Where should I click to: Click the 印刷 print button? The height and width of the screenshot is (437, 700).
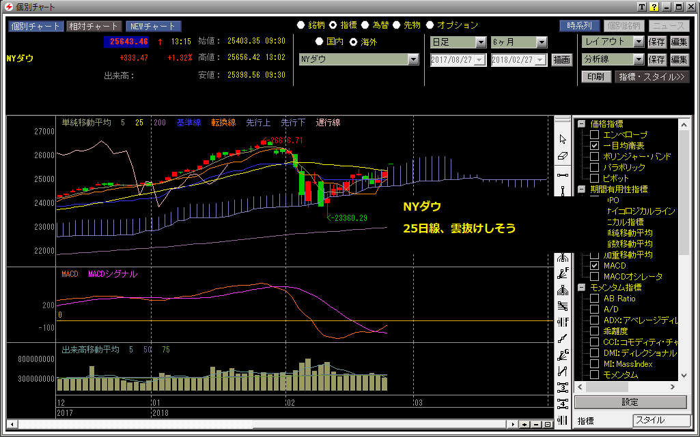[596, 76]
